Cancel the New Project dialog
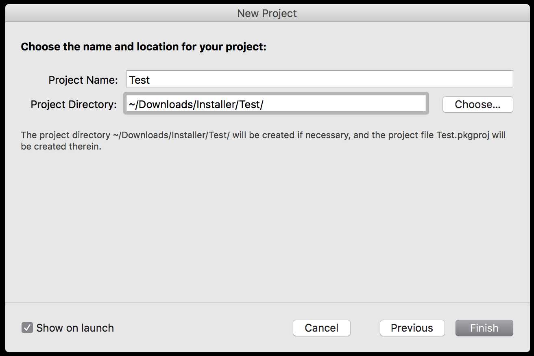 click(321, 328)
